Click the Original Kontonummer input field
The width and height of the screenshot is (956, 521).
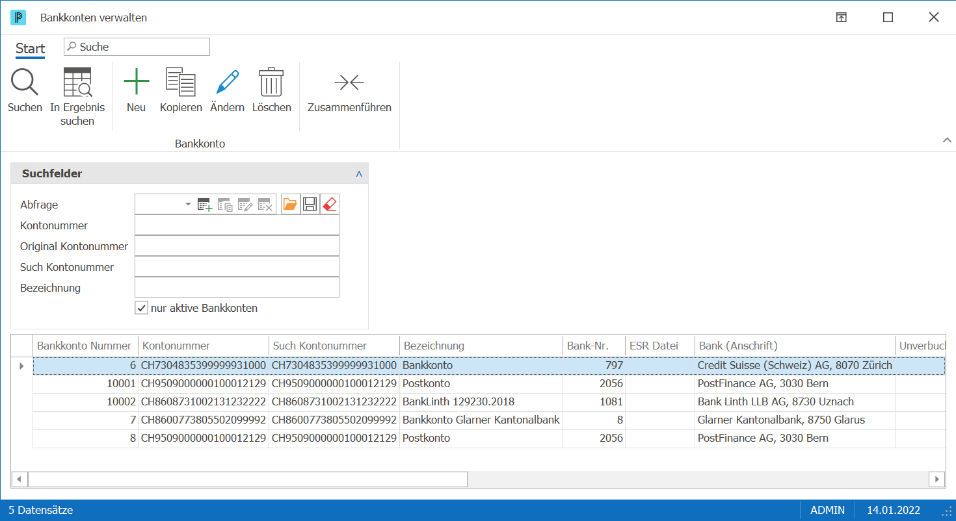[x=237, y=246]
